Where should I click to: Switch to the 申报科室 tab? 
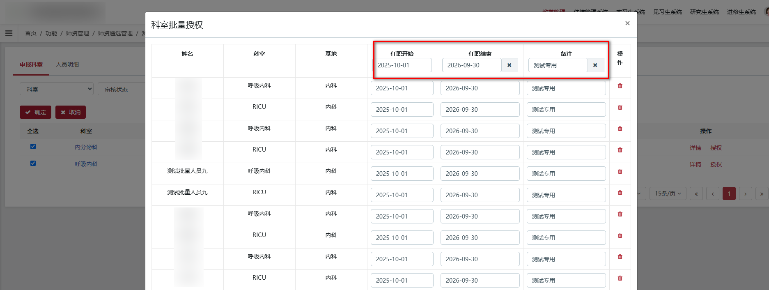tap(31, 64)
